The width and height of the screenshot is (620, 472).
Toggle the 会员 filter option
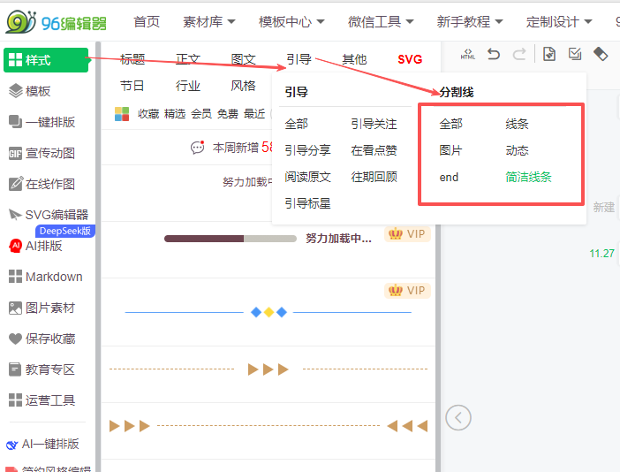coord(201,113)
